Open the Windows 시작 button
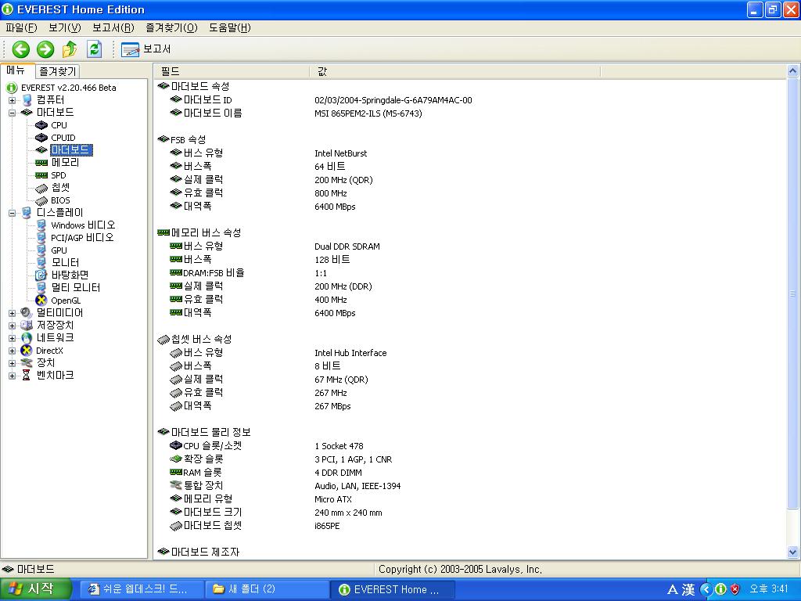801x601 pixels. tap(34, 589)
